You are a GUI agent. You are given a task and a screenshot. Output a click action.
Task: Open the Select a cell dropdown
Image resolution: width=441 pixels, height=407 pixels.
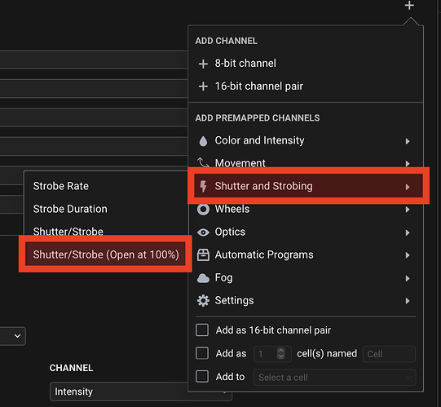(335, 377)
